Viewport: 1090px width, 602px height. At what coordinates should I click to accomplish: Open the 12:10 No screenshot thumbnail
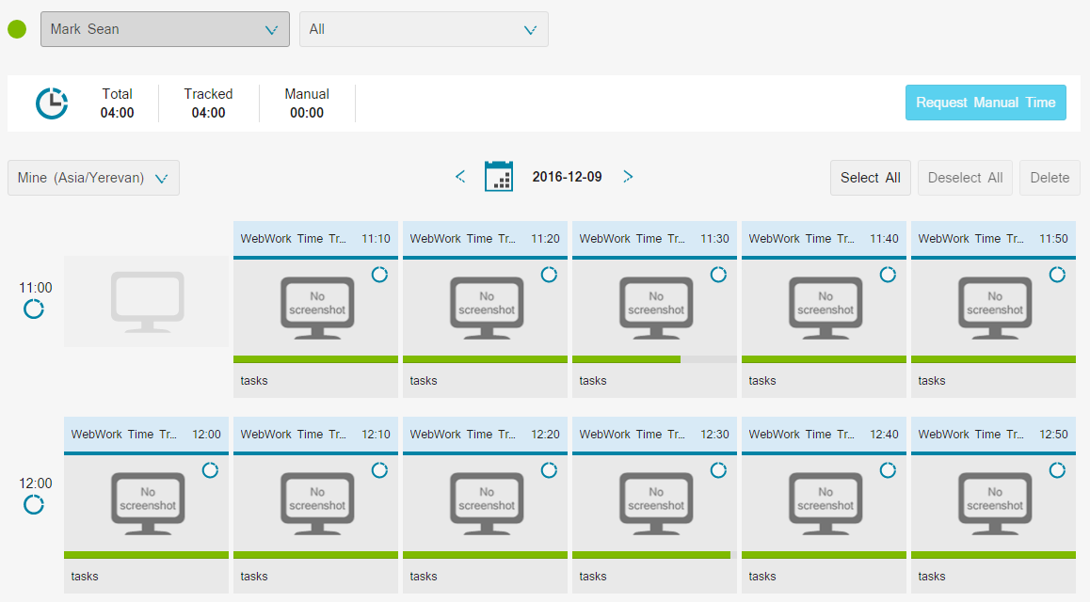point(317,503)
